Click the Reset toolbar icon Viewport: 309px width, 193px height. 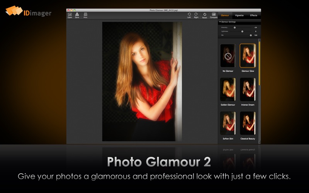click(x=205, y=15)
